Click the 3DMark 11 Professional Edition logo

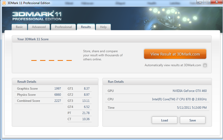37,16
